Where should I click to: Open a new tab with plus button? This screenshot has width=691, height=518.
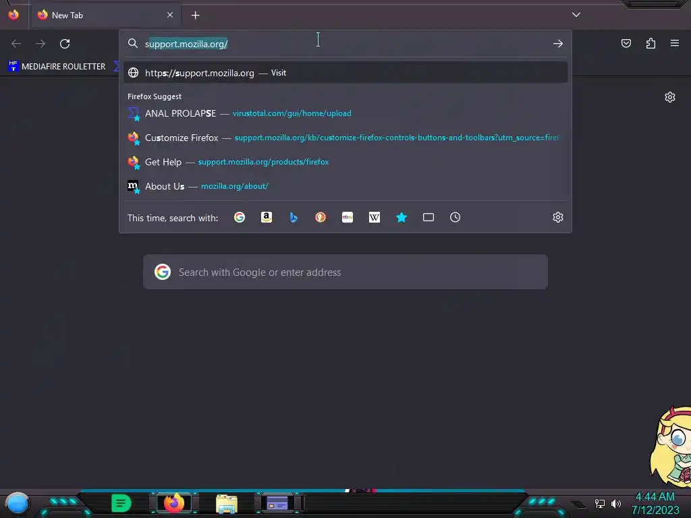(195, 16)
